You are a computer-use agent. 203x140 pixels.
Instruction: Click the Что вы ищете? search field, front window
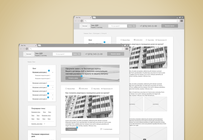[x=62, y=54]
